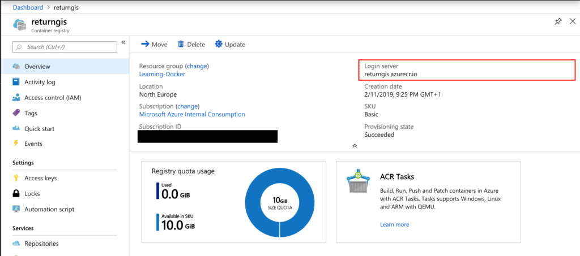Click the Subscription ID label
This screenshot has width=580, height=256.
pyautogui.click(x=160, y=127)
